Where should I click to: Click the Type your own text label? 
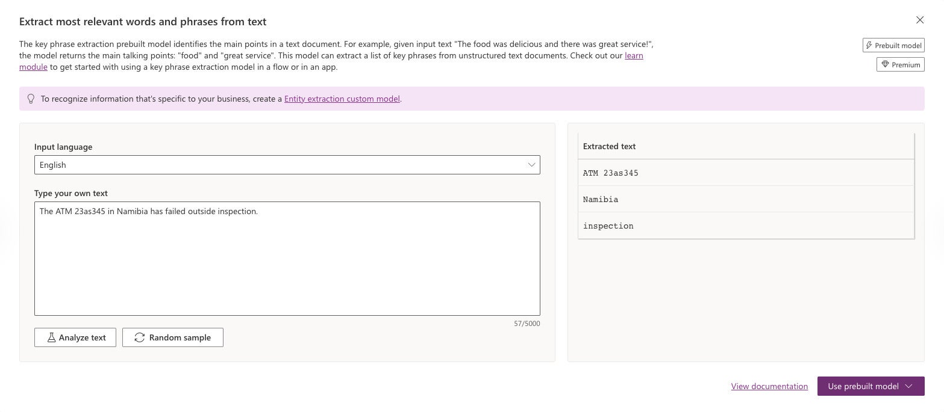[x=71, y=193]
